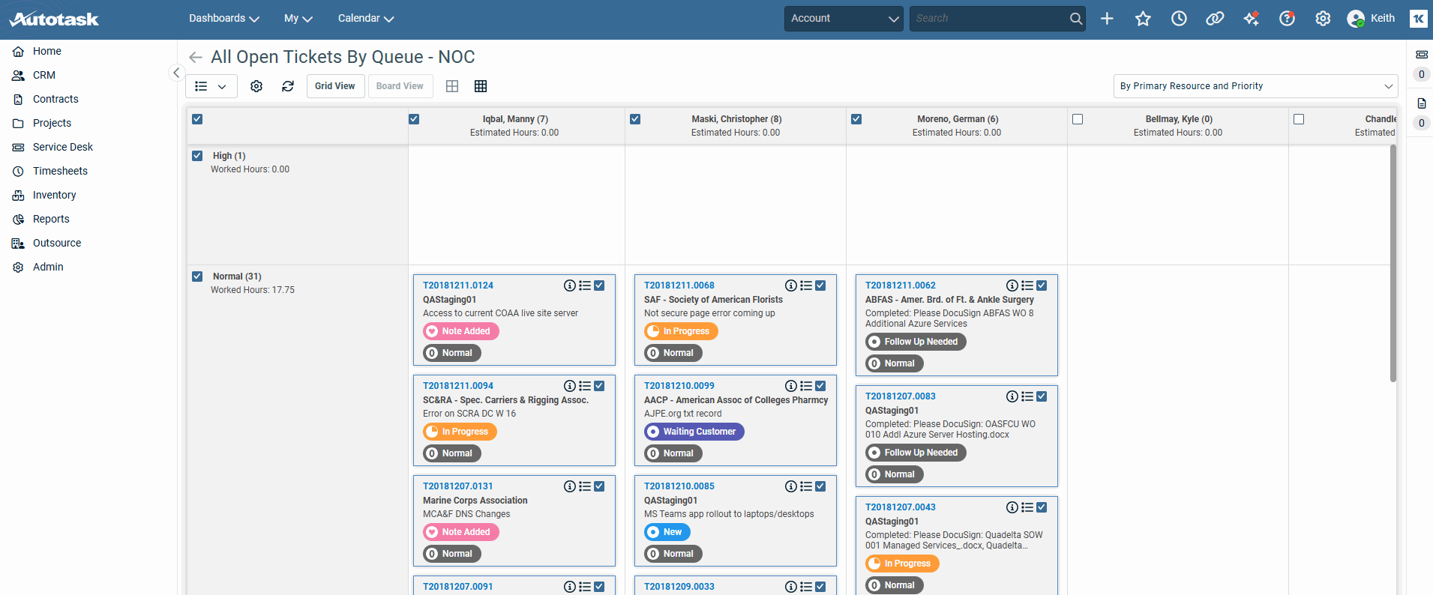Switch to the dense grid layout icon

[481, 86]
